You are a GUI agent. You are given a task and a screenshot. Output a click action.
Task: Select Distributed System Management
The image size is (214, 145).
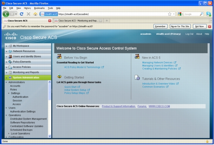pos(28,119)
